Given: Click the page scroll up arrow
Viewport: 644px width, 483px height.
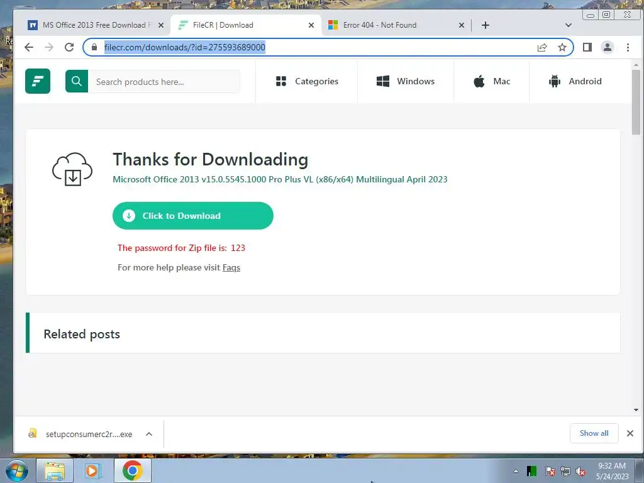Looking at the screenshot, I should (x=636, y=65).
